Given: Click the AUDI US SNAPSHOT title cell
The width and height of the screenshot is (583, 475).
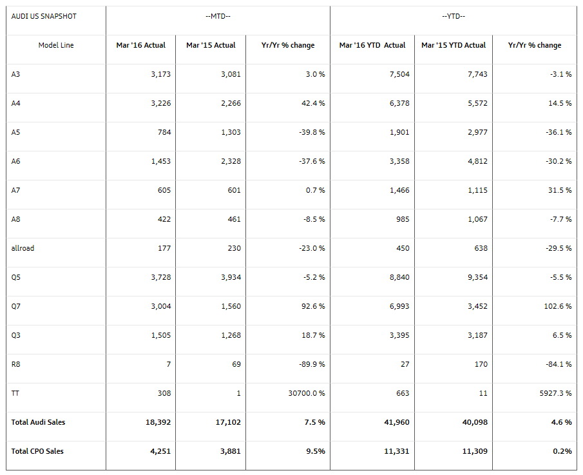Looking at the screenshot, I should pyautogui.click(x=44, y=16).
